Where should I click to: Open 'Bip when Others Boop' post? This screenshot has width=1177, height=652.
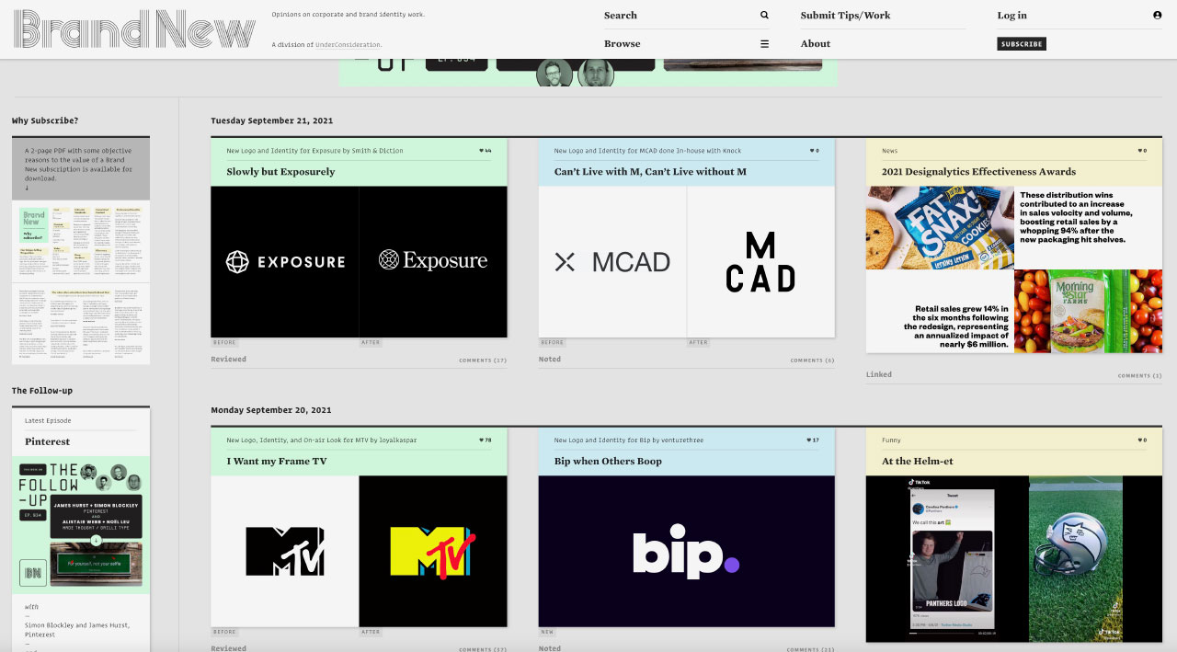point(608,462)
